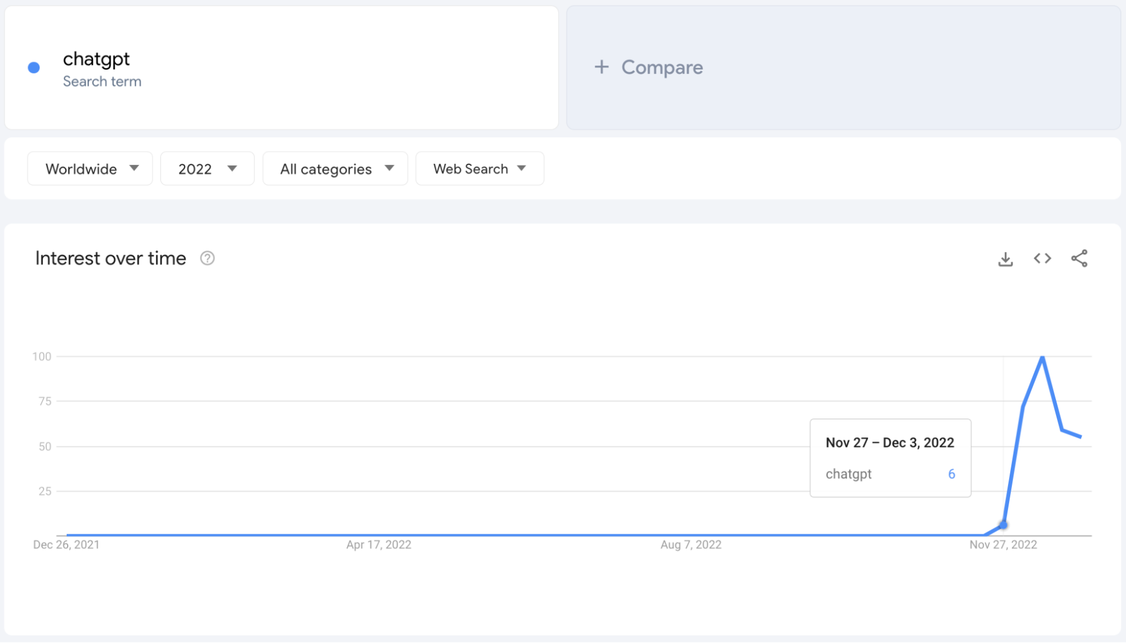This screenshot has width=1126, height=643.
Task: Click the embed code icon
Action: (x=1042, y=258)
